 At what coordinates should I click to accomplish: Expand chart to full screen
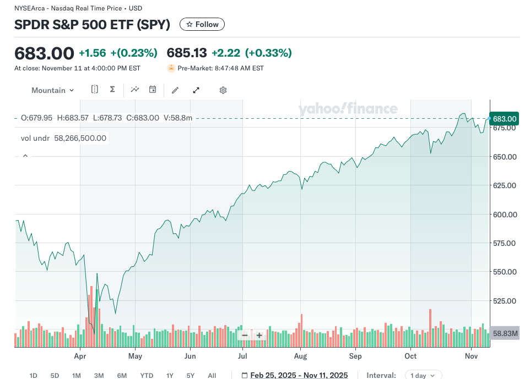click(x=196, y=90)
